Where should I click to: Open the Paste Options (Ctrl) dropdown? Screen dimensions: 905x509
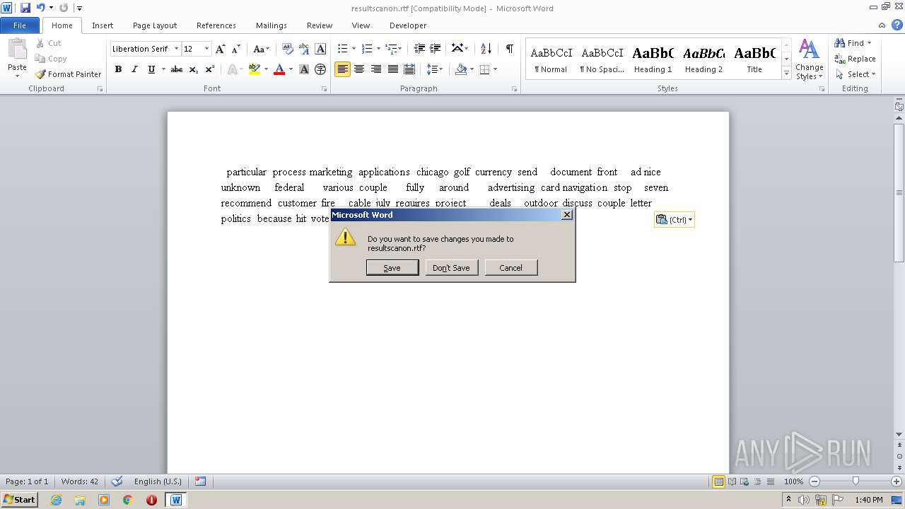pos(675,220)
